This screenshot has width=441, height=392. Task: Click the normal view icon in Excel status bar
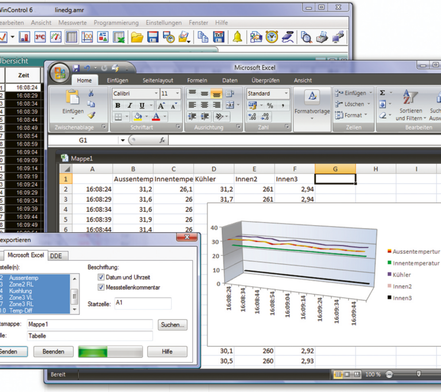(338, 374)
